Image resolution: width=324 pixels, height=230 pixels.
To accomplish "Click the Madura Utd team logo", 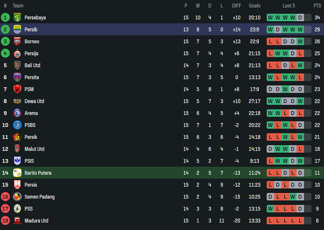I will point(17,220).
